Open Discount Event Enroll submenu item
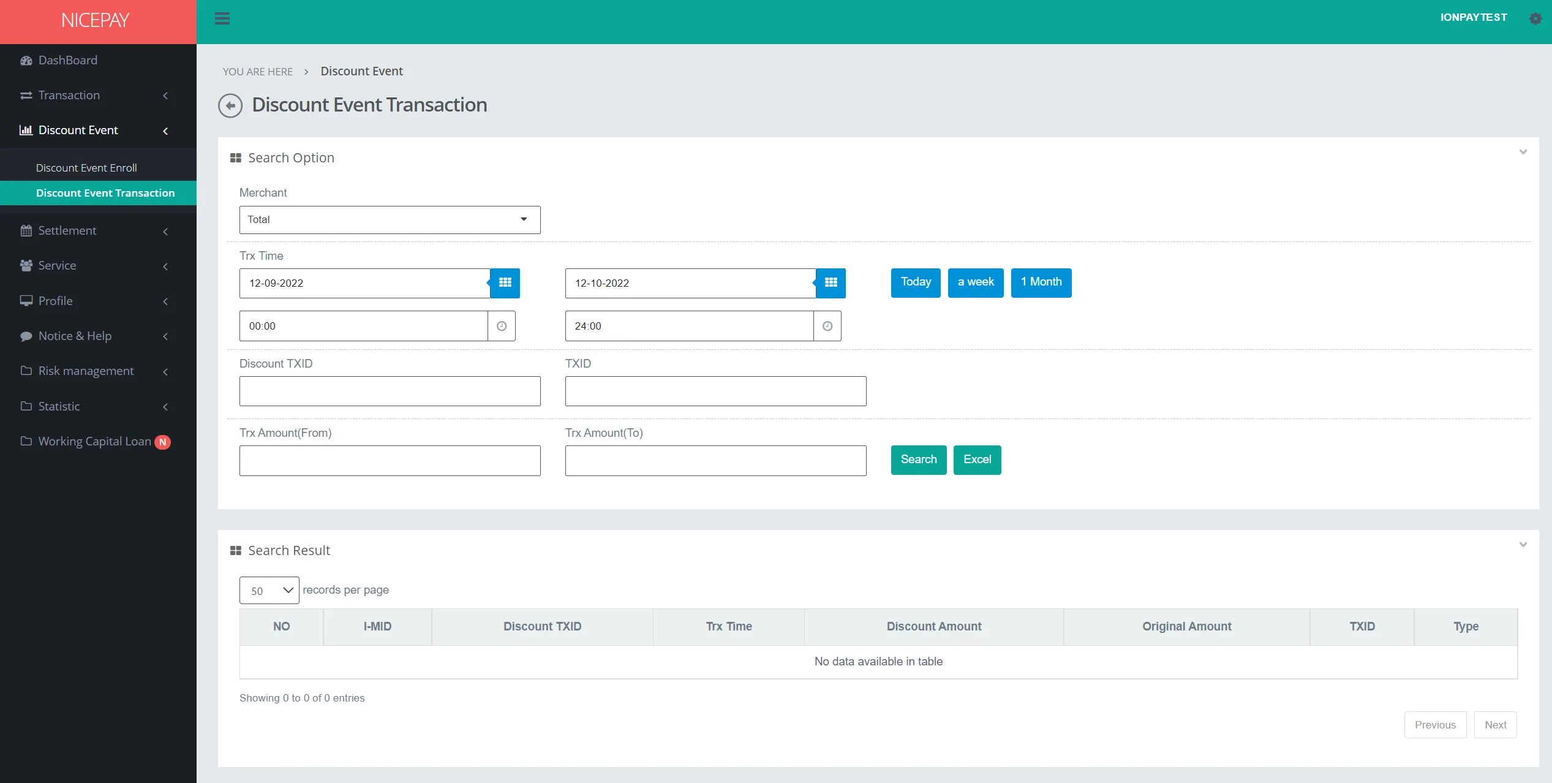Screen dimensions: 1552x783 (x=86, y=168)
